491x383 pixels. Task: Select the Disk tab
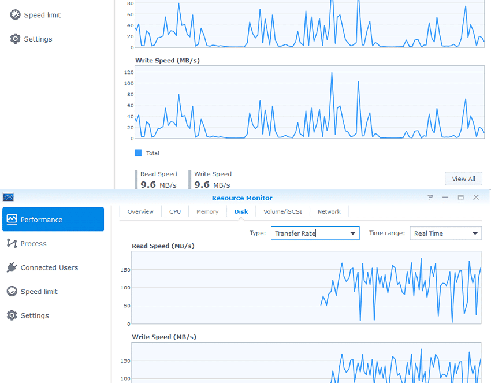(x=241, y=211)
